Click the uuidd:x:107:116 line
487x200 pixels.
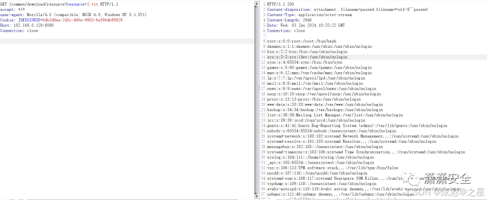317,174
